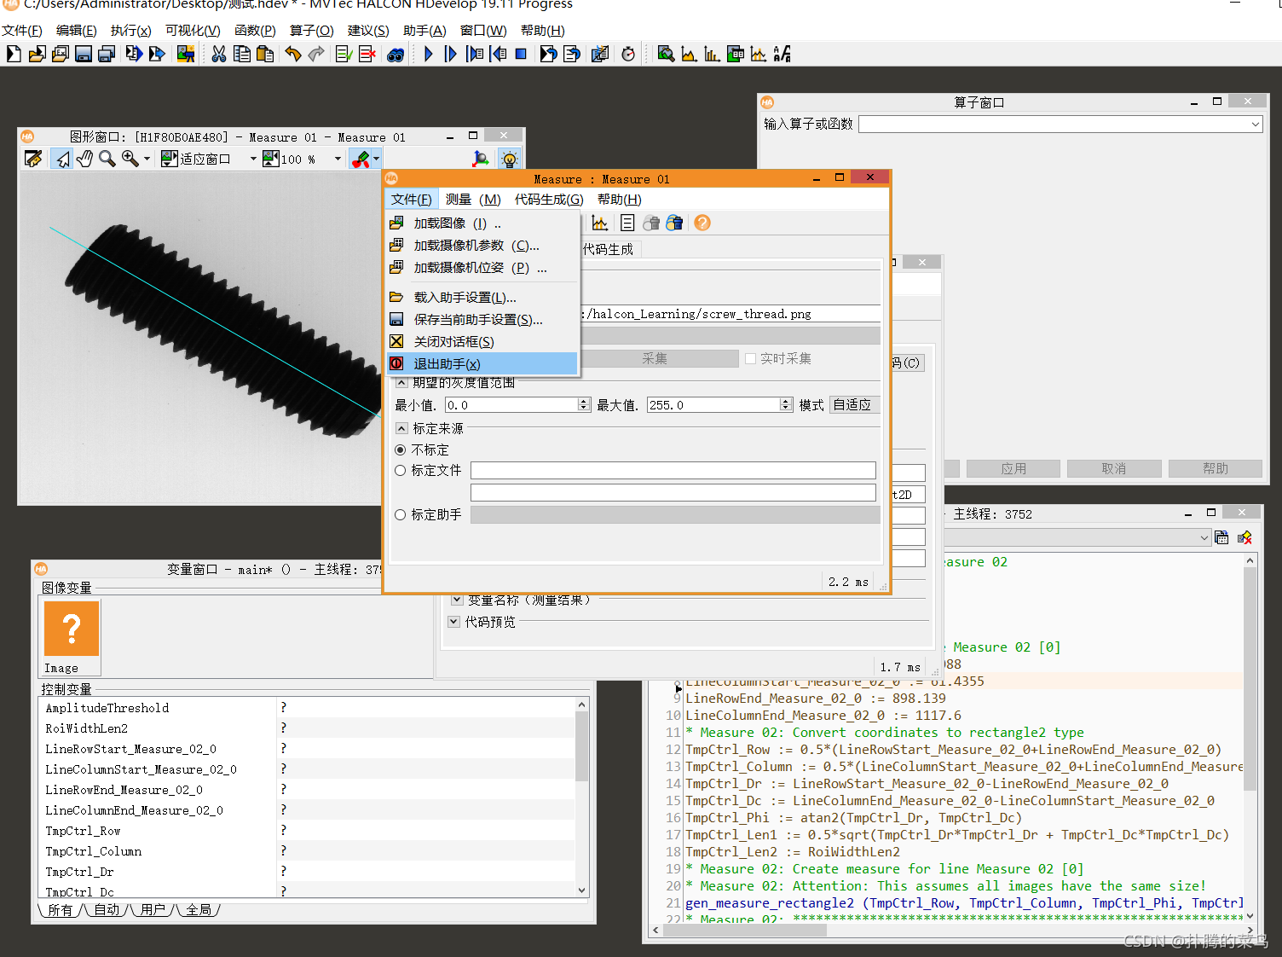The image size is (1282, 957).
Task: Click the Undo arrow icon
Action: point(293,54)
